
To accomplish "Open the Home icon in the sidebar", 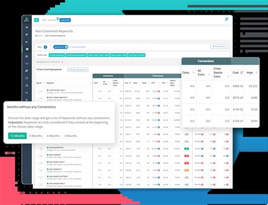I will click(27, 28).
